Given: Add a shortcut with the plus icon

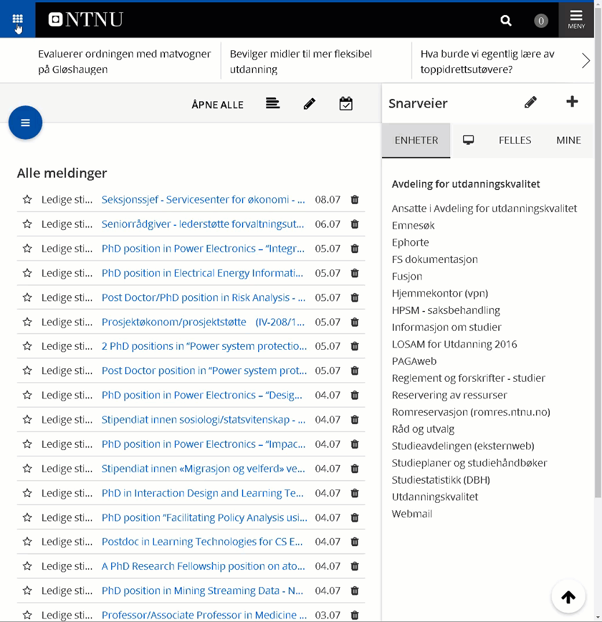Looking at the screenshot, I should coord(572,101).
